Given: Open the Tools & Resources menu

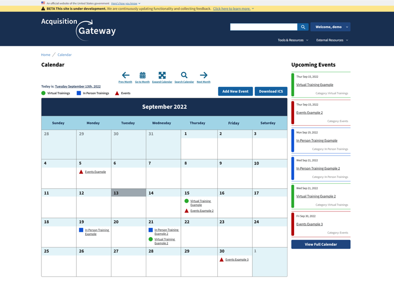Looking at the screenshot, I should coord(293,40).
